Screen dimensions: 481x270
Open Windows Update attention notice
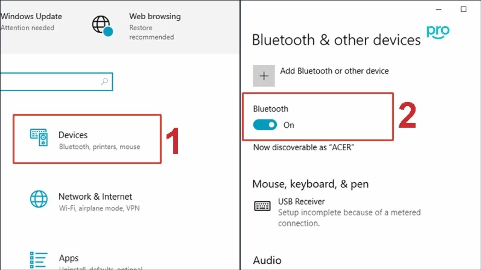coord(31,22)
